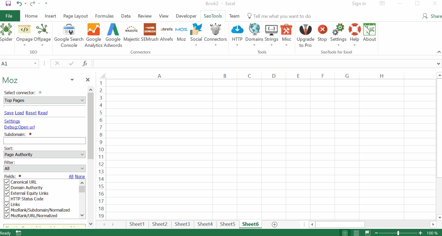Click the zoom slider handle

[x=398, y=233]
